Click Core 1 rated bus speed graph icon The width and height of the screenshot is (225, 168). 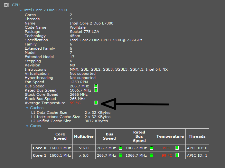click(152, 155)
